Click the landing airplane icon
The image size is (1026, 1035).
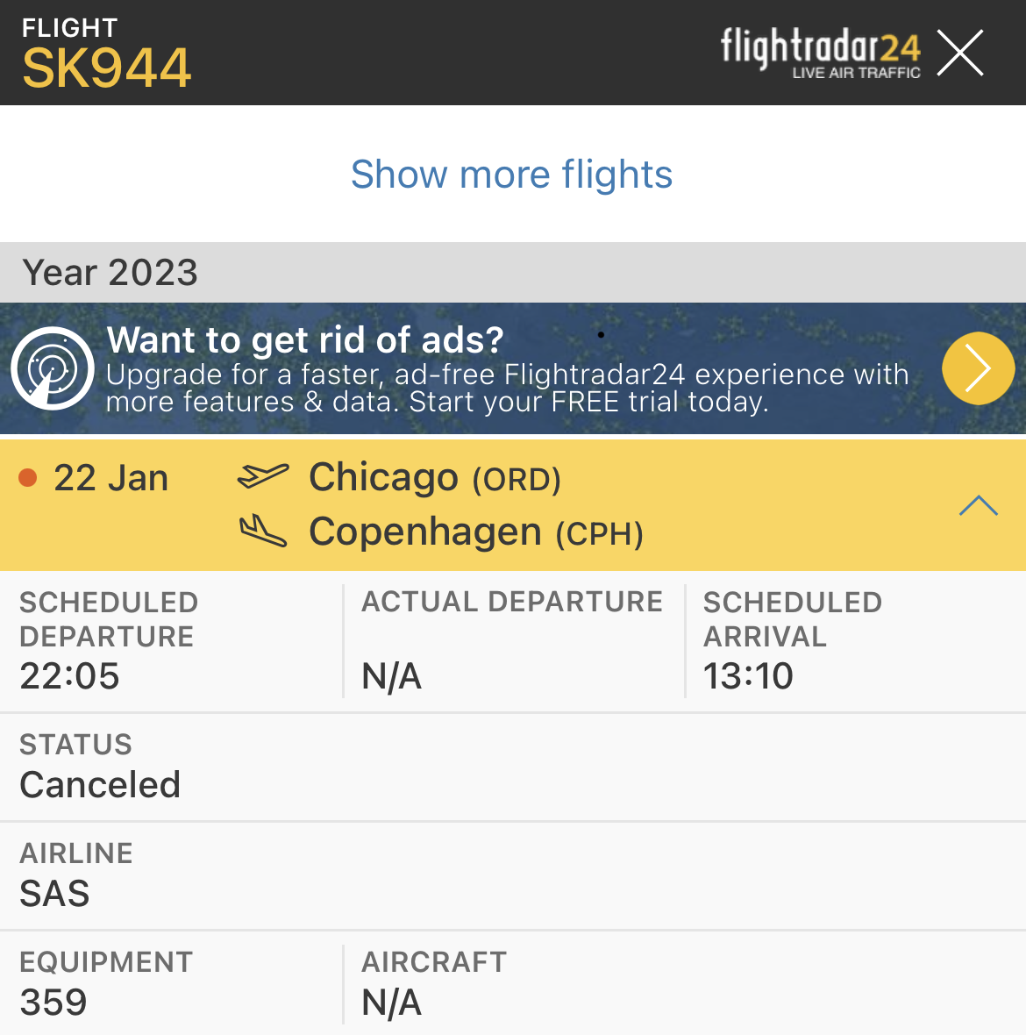(x=262, y=531)
